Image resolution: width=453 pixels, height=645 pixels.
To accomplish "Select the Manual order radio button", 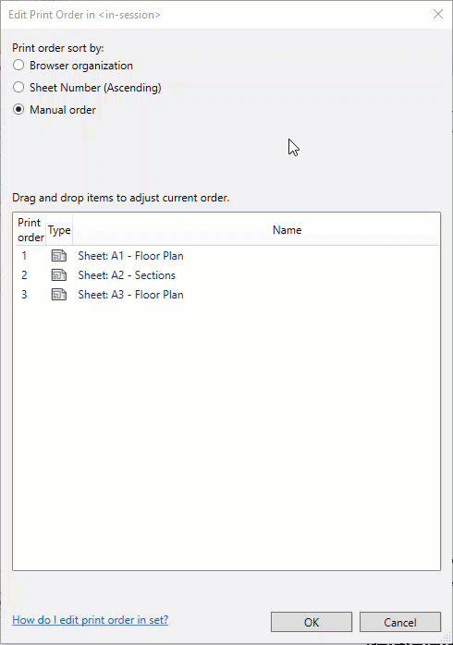I will point(18,109).
